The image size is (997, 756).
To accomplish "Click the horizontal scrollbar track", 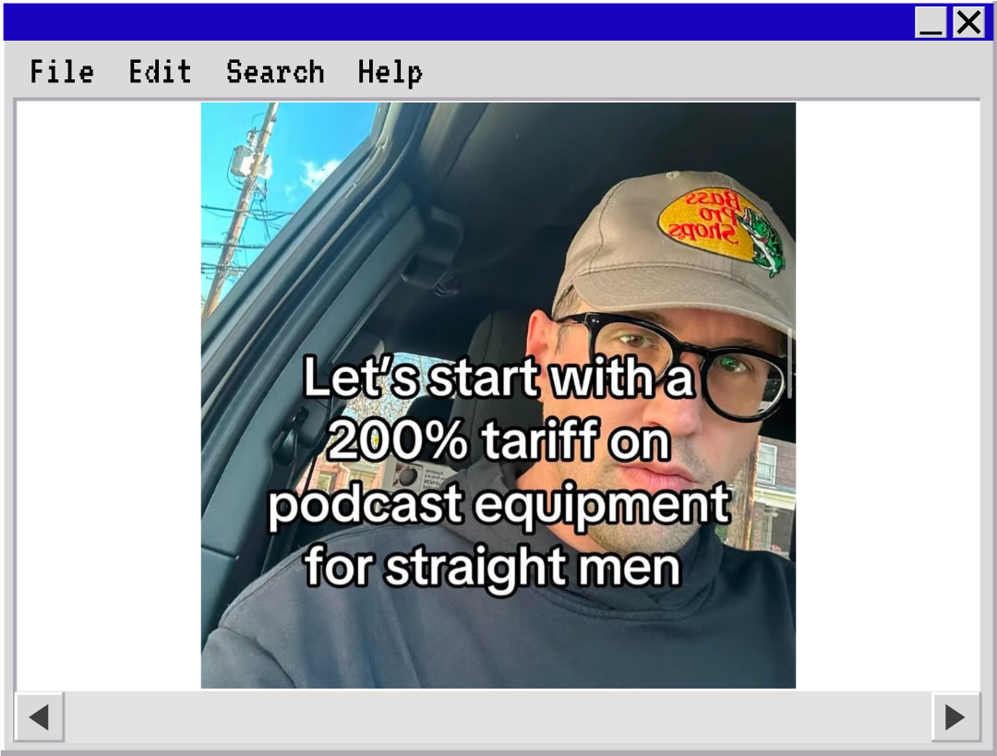I will tap(498, 717).
